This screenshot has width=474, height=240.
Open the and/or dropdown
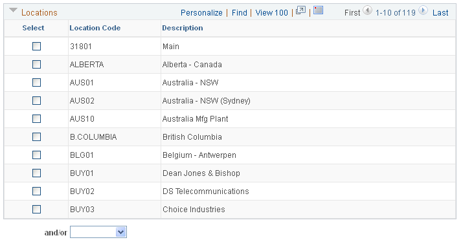pos(98,232)
